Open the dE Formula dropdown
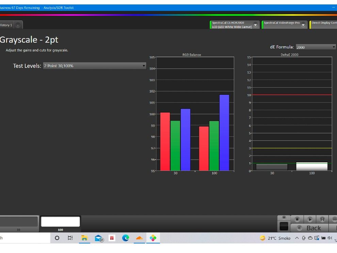Screen dimensions: 337x253 point(316,47)
